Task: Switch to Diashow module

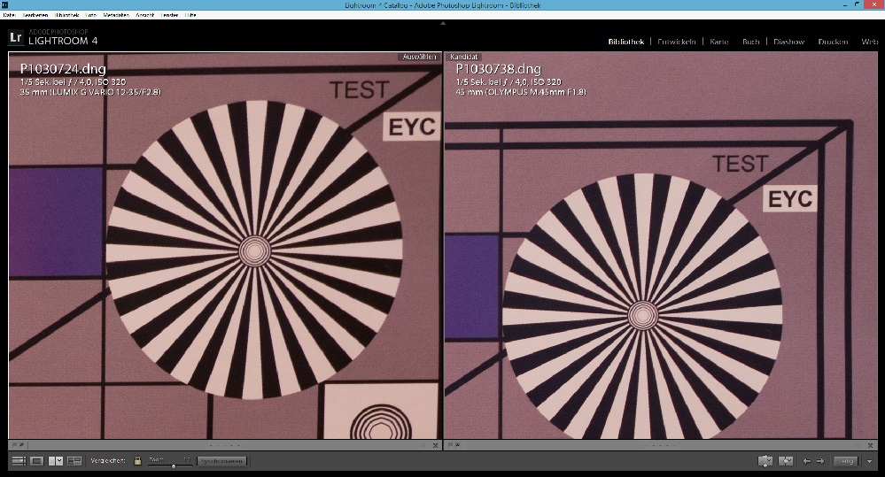Action: (x=789, y=42)
